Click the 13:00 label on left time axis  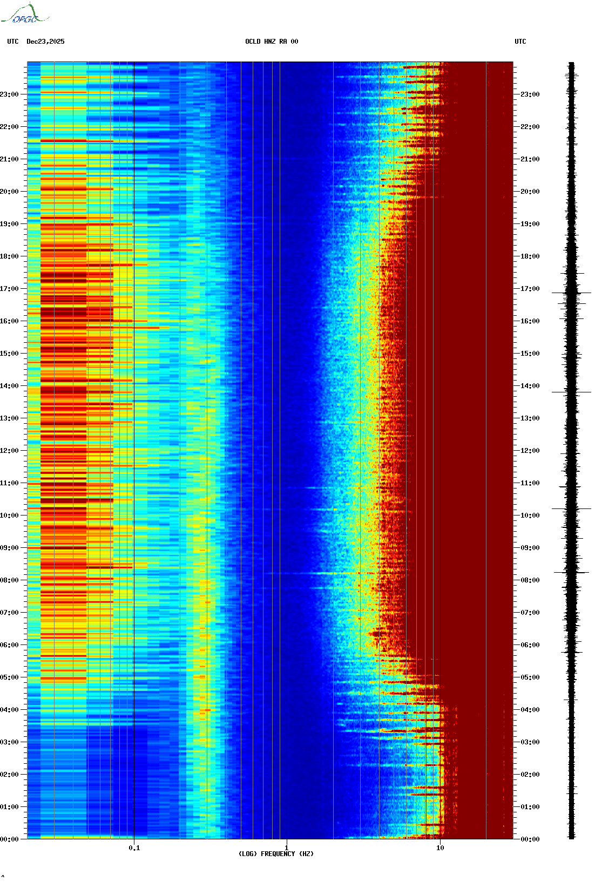pos(9,418)
